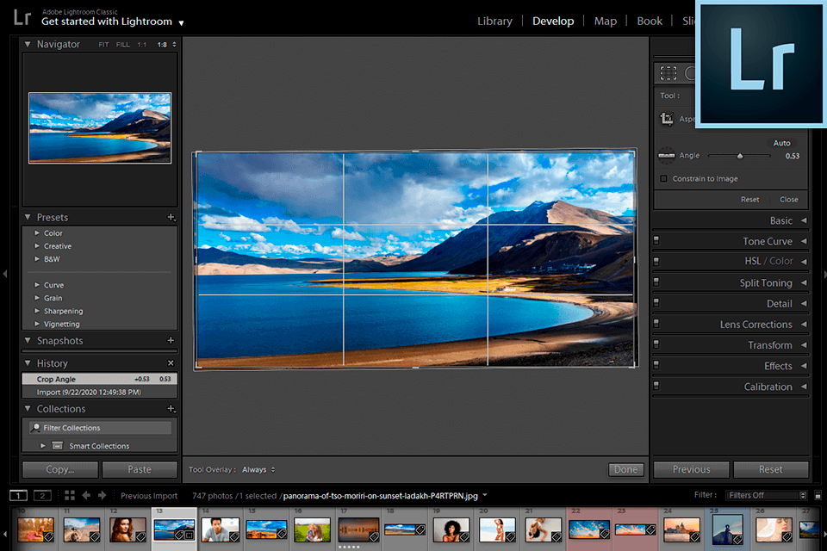Switch to the Map module
The image size is (827, 551).
(x=605, y=21)
